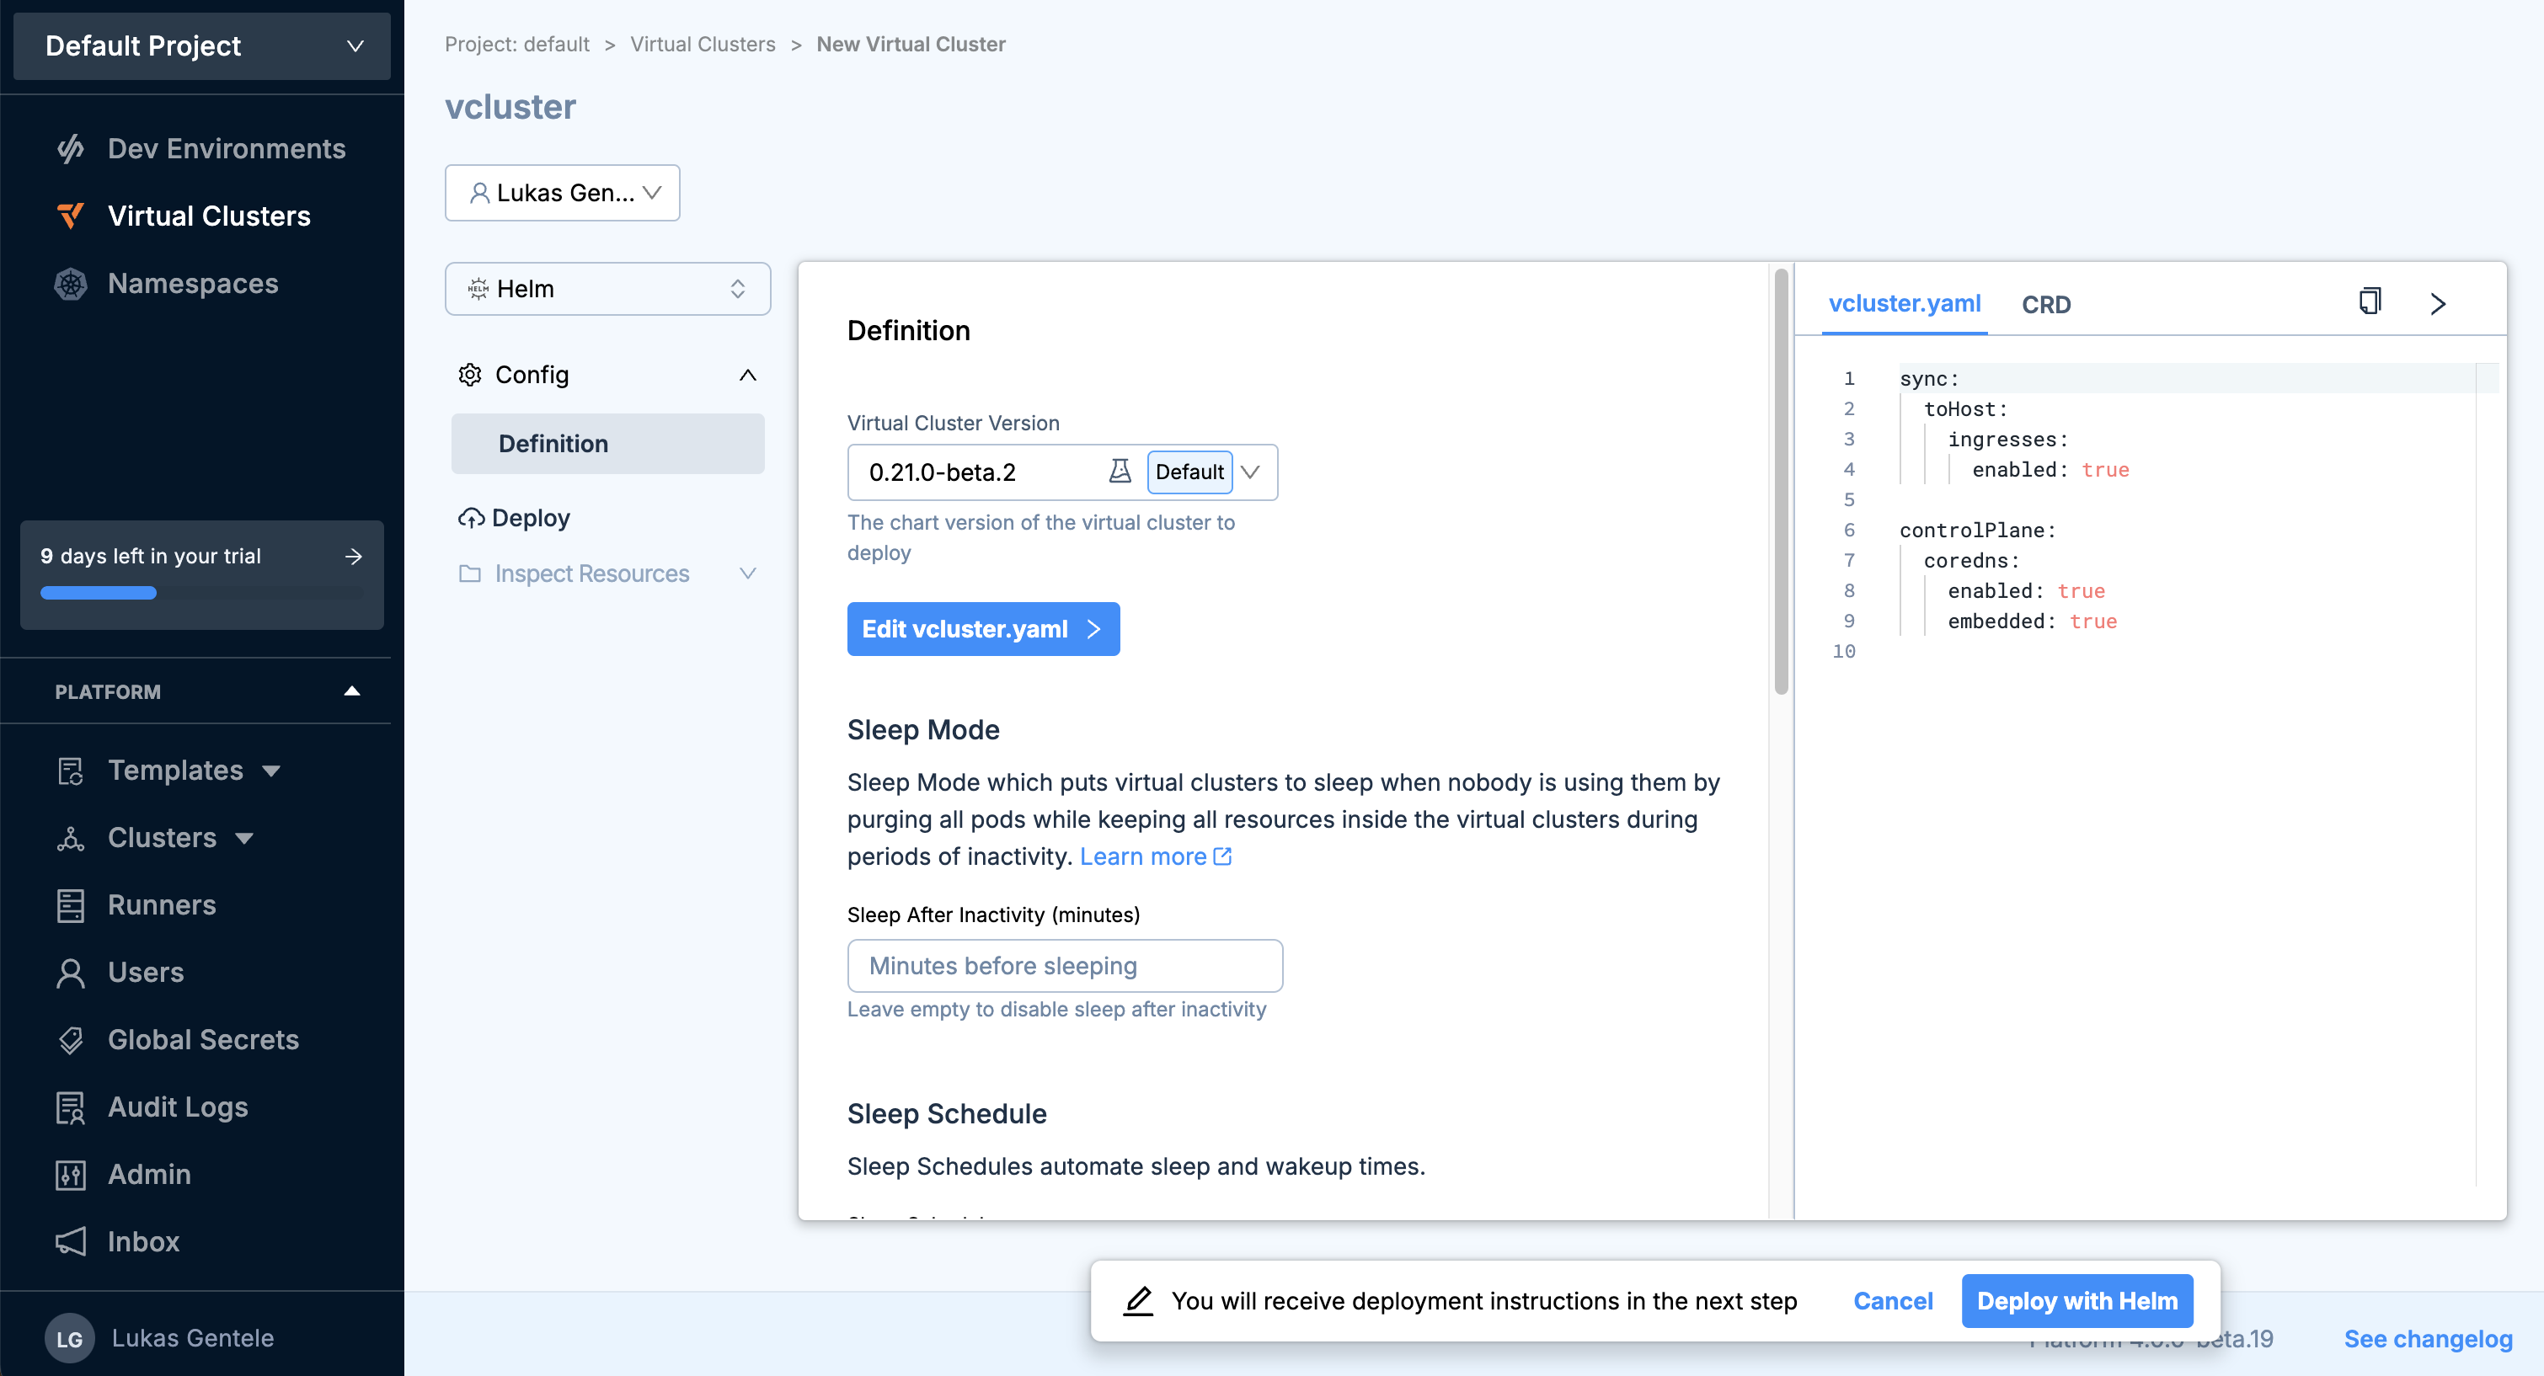This screenshot has width=2544, height=1376.
Task: Open Global Secrets page
Action: click(x=202, y=1038)
